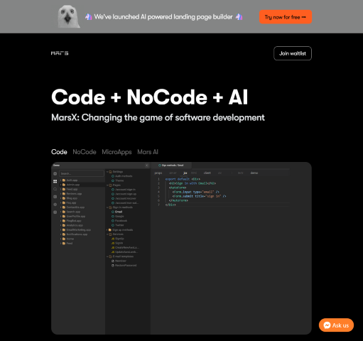Click the Try now for free button
Viewport: 363px width, 341px height.
[286, 17]
